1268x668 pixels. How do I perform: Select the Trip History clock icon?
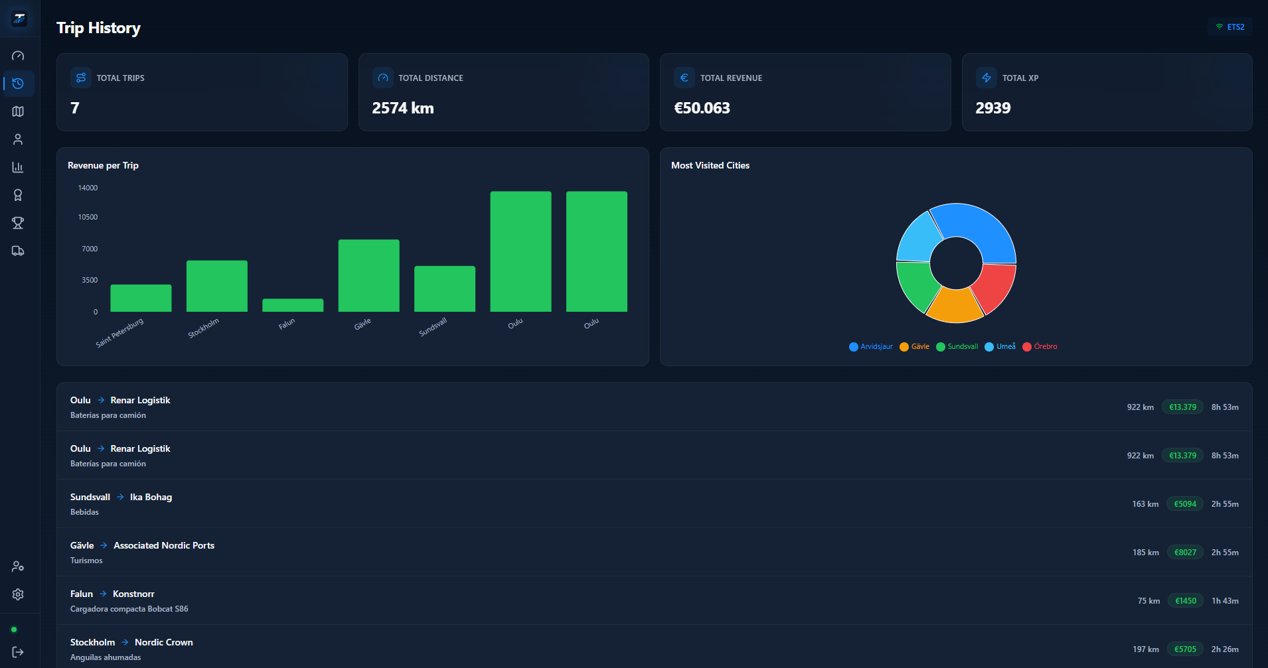click(18, 84)
